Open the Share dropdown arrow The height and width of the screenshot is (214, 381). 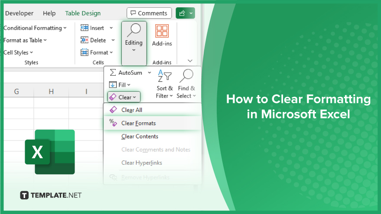[191, 13]
